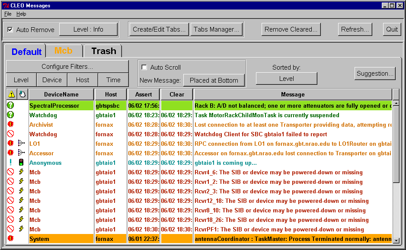Toggle the Level filter button
Viewport: 406px width, 250px height.
pos(21,80)
